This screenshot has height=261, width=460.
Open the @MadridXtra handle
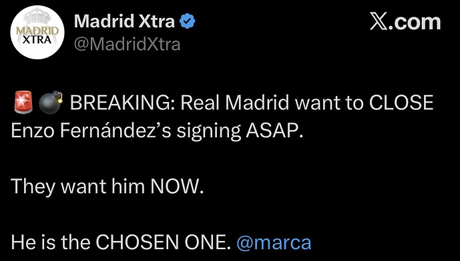[x=127, y=44]
